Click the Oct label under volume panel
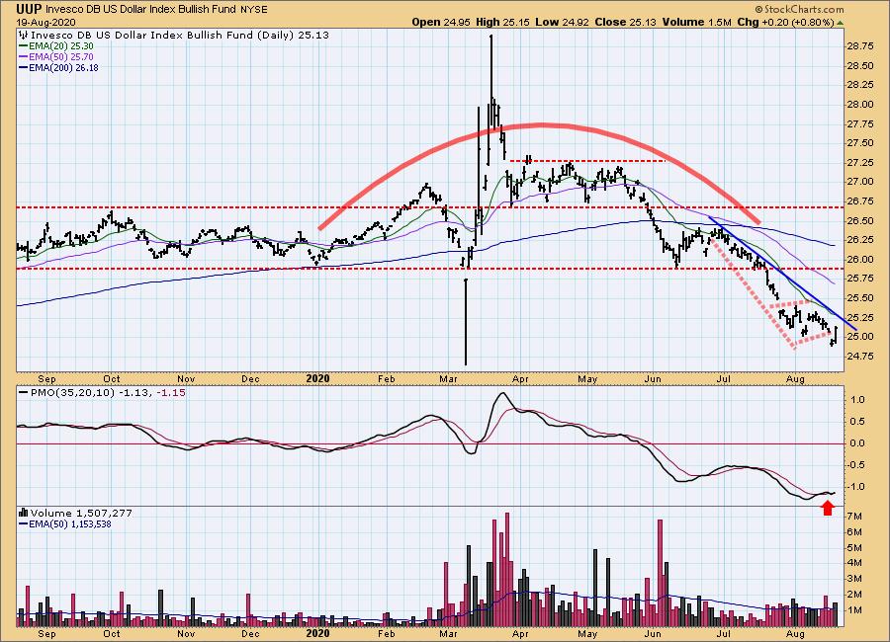 [112, 633]
